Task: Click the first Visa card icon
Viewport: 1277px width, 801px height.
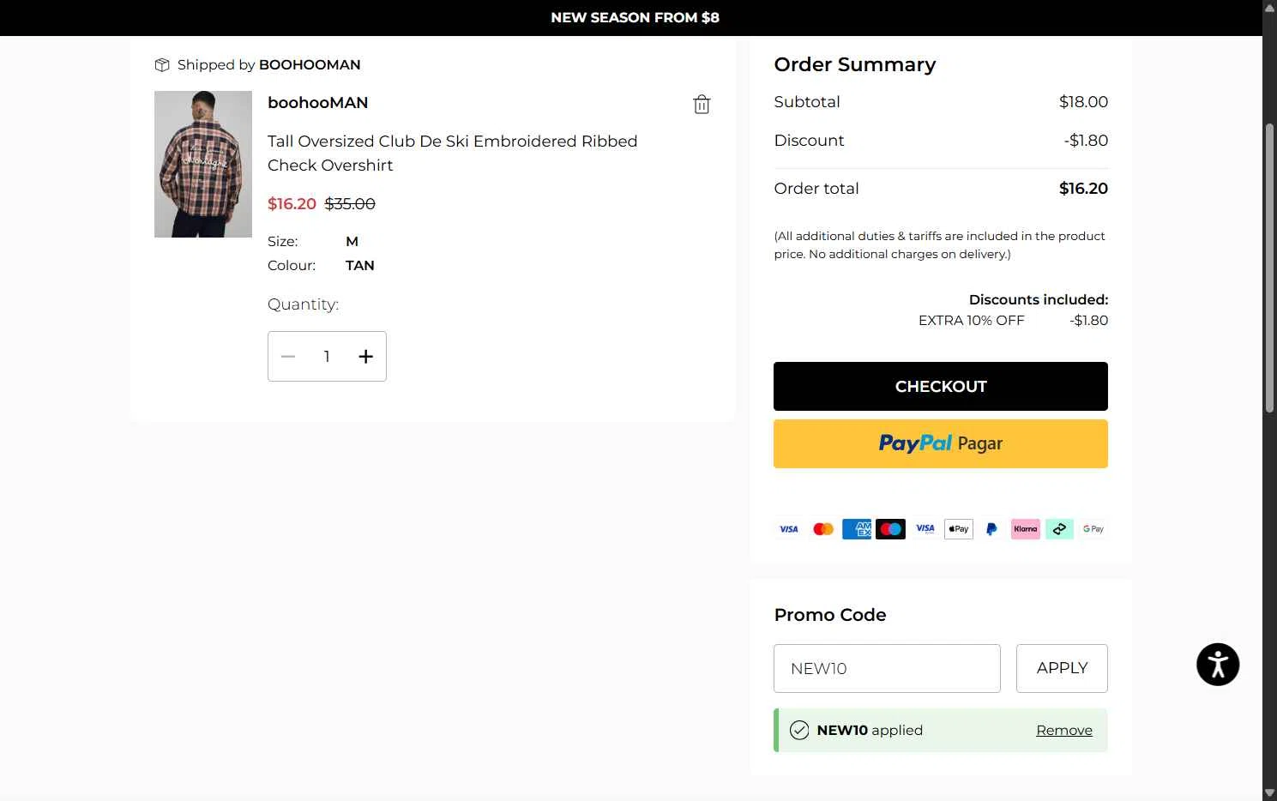Action: pyautogui.click(x=789, y=529)
